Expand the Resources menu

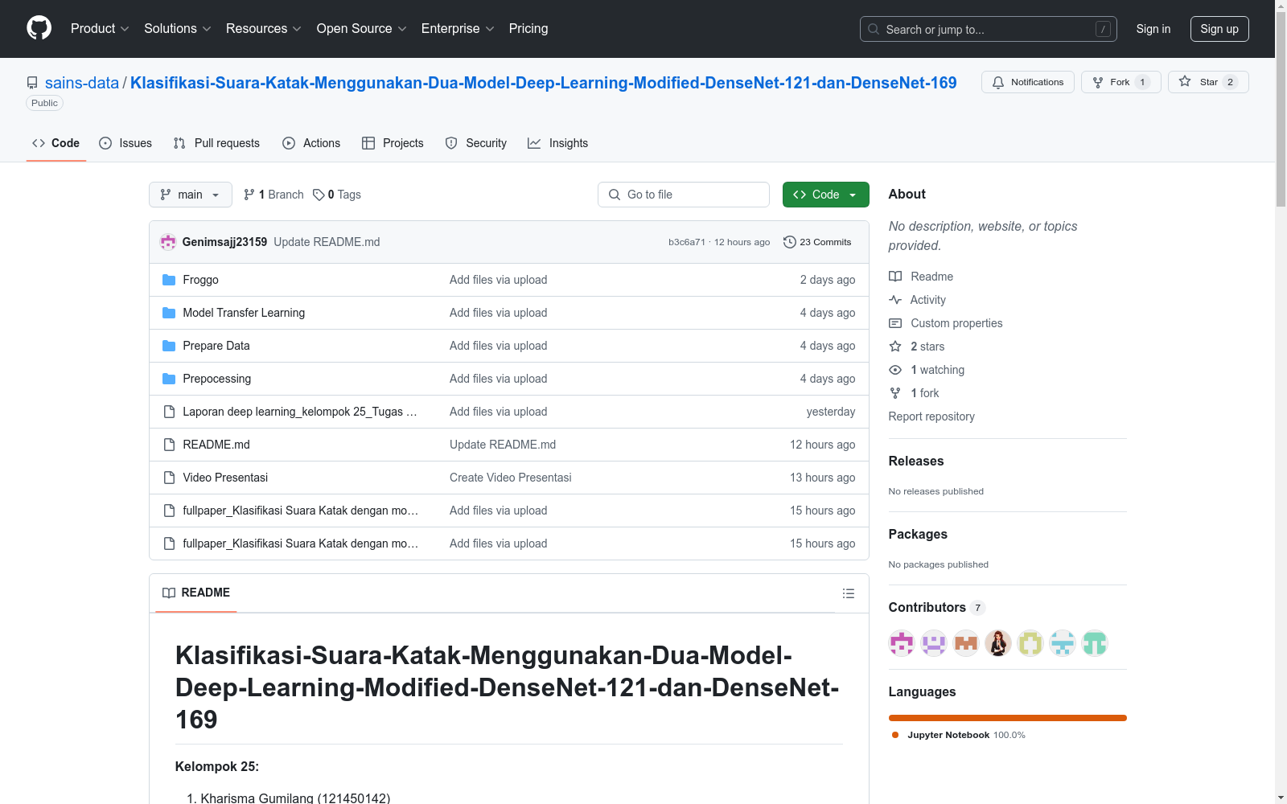(264, 28)
